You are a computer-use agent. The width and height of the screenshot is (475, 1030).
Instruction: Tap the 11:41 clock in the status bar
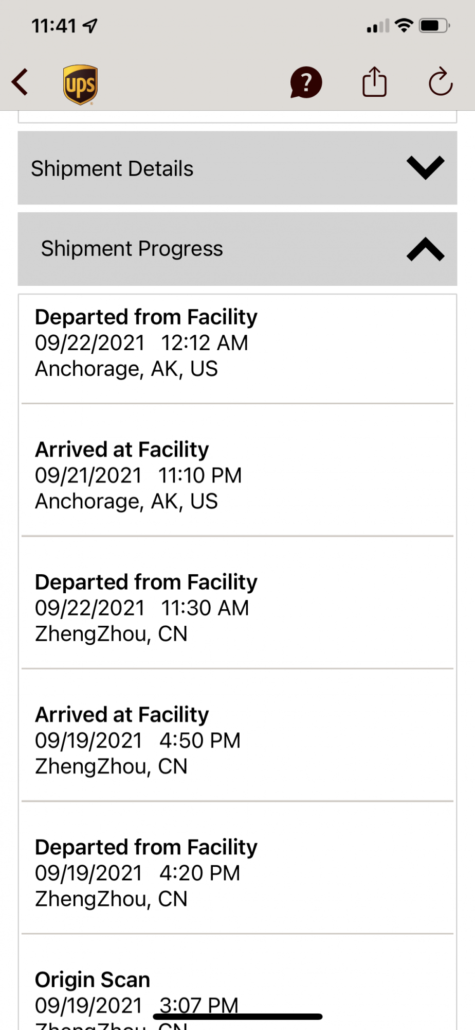coord(54,26)
